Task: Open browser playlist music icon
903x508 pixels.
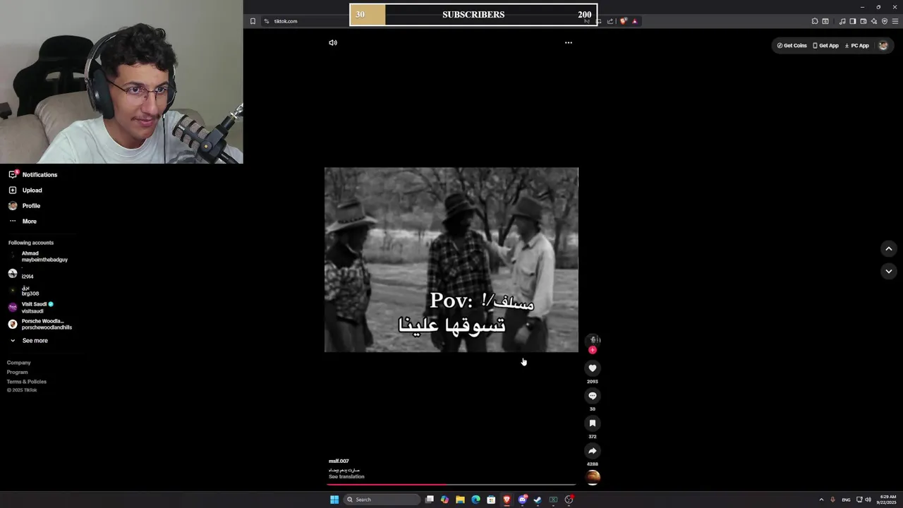Action: pos(842,21)
